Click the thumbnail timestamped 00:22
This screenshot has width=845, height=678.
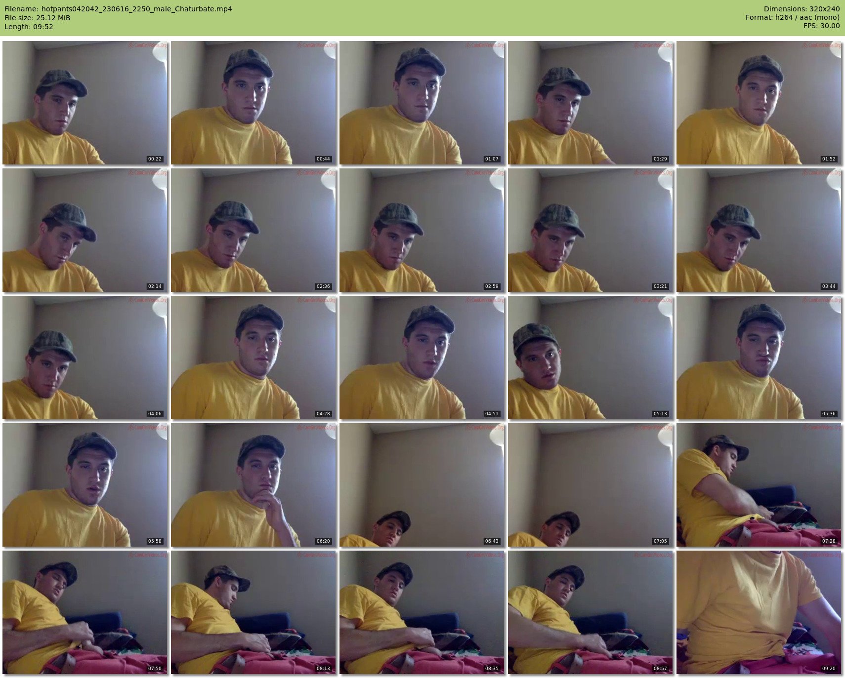pos(85,103)
